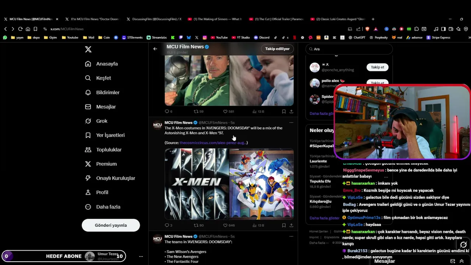Switch to The Cut Official Trailer tab
This screenshot has width=471, height=265.
tap(276, 19)
